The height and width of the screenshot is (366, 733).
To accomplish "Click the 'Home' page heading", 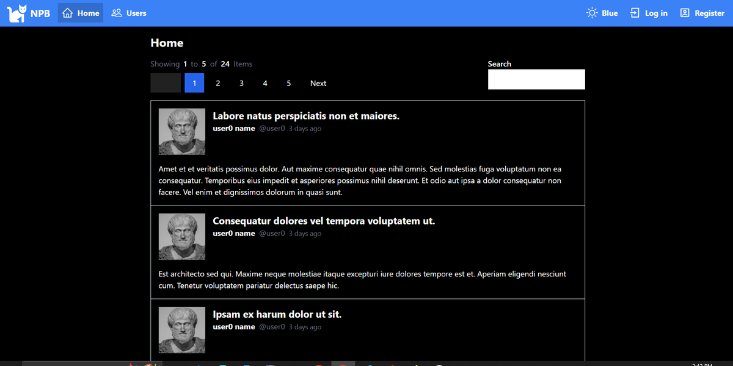I will tap(167, 43).
